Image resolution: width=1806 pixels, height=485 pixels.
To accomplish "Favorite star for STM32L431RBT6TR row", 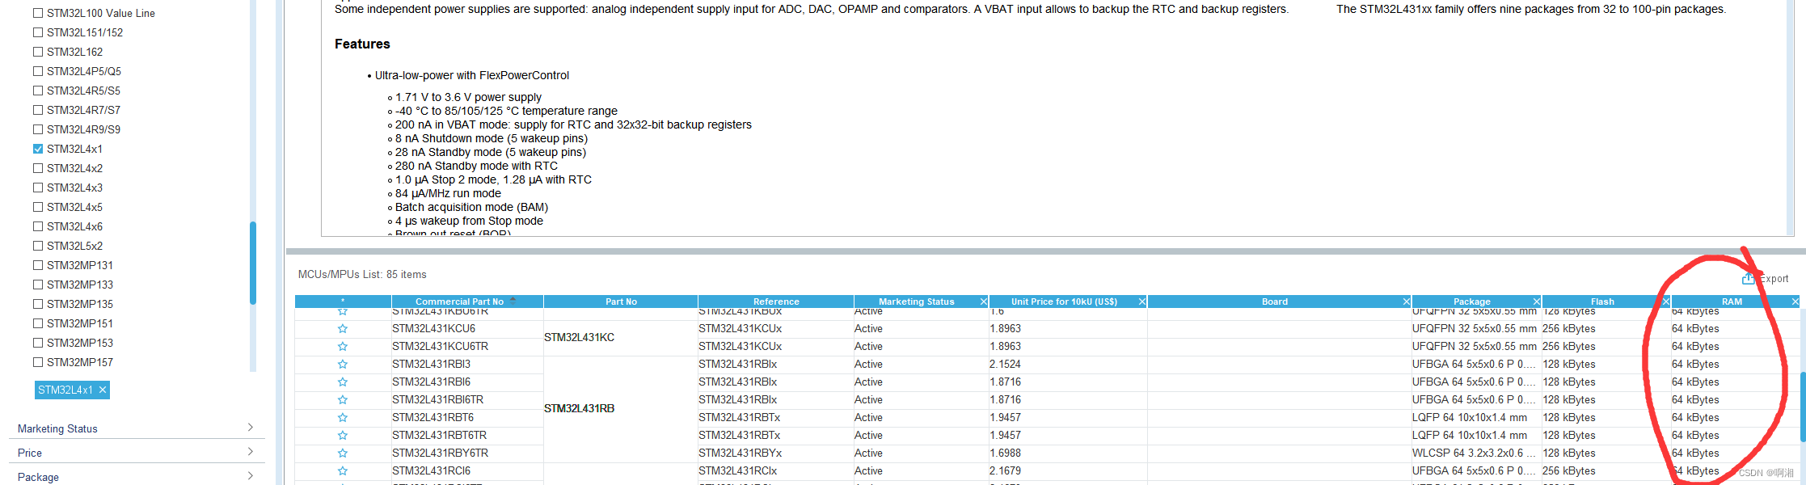I will [343, 436].
